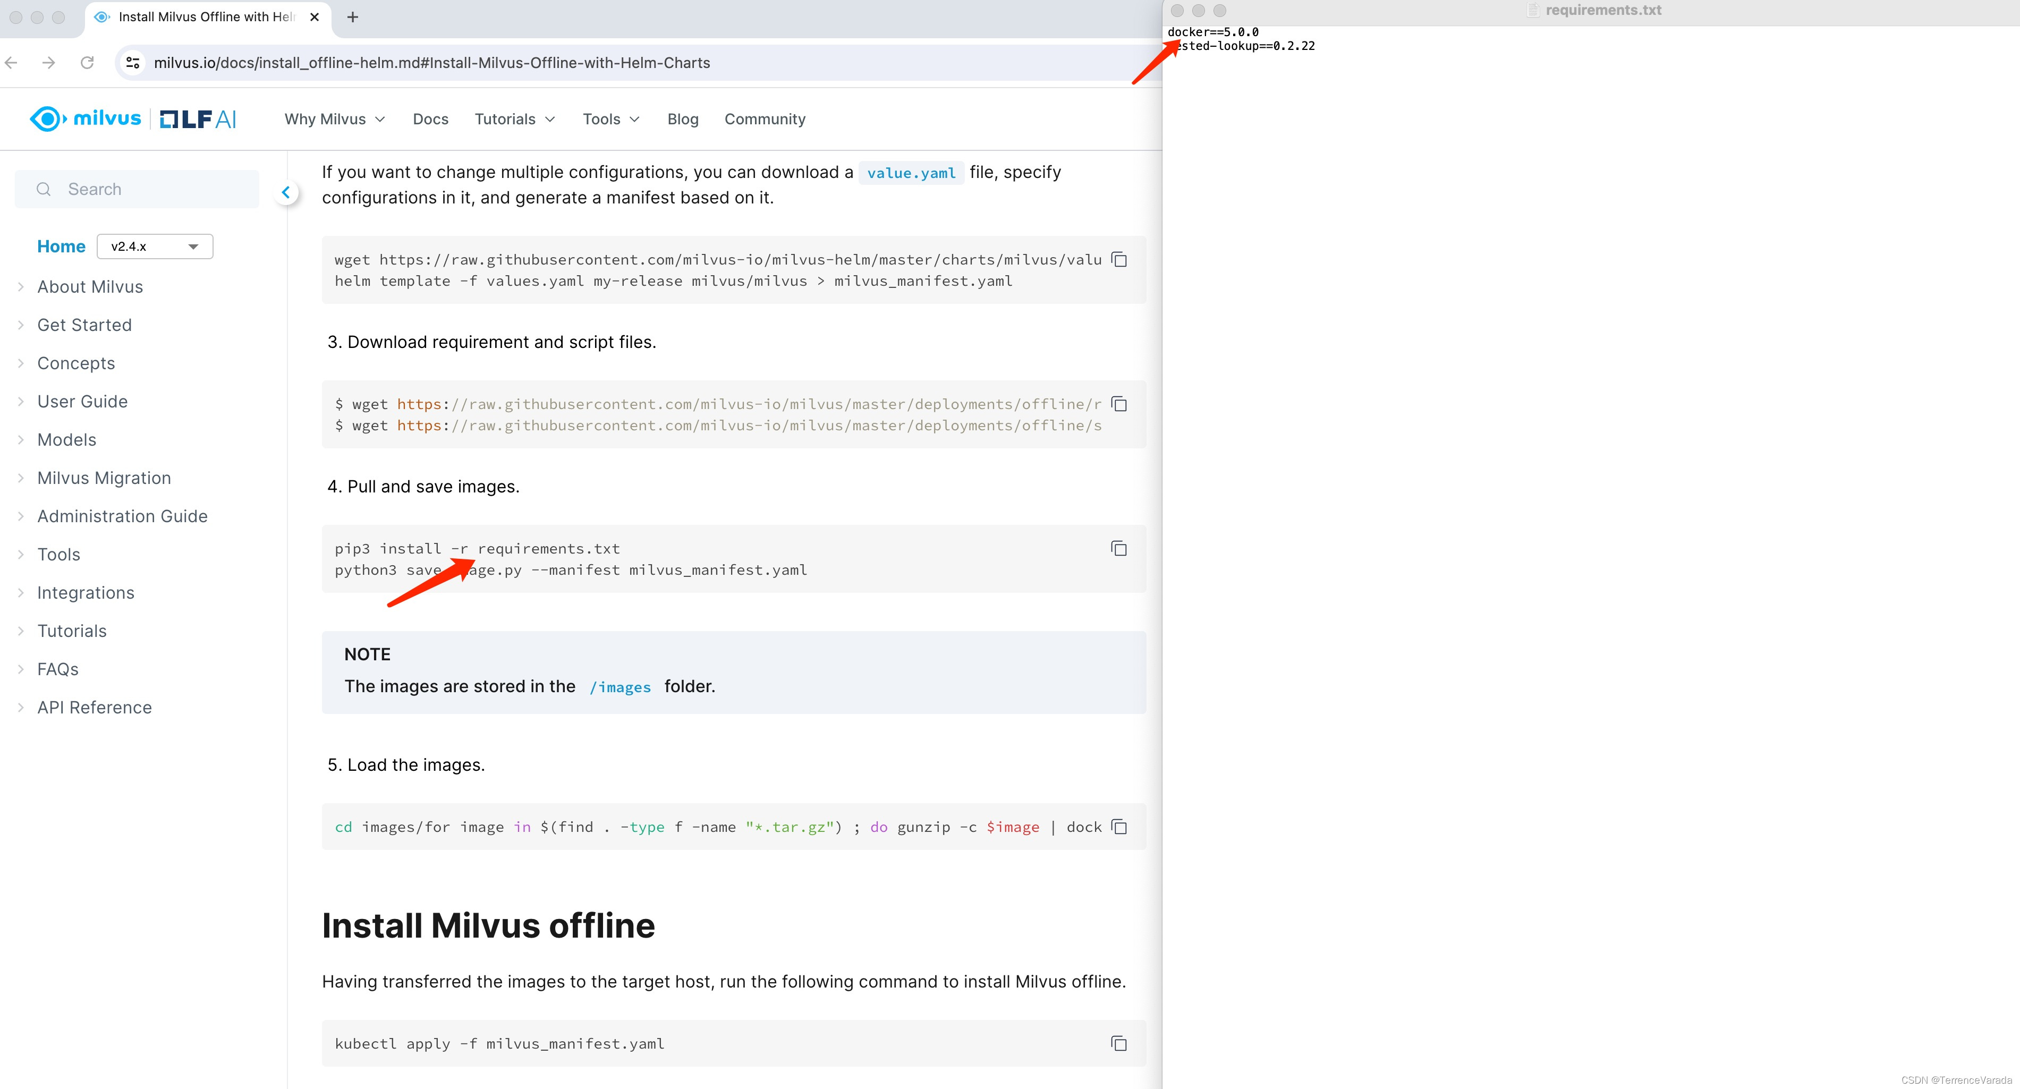Open a new browser tab
The image size is (2020, 1089).
click(x=353, y=17)
